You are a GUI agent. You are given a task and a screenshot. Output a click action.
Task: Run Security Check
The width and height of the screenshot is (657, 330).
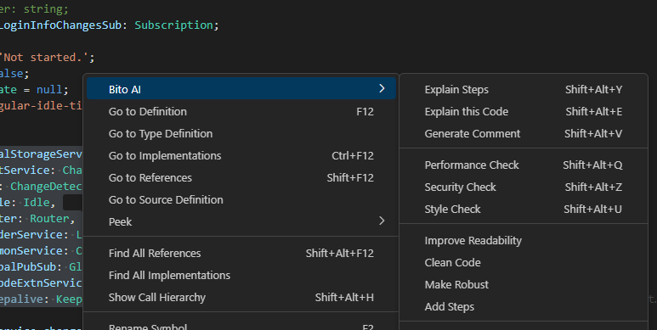tap(524, 187)
